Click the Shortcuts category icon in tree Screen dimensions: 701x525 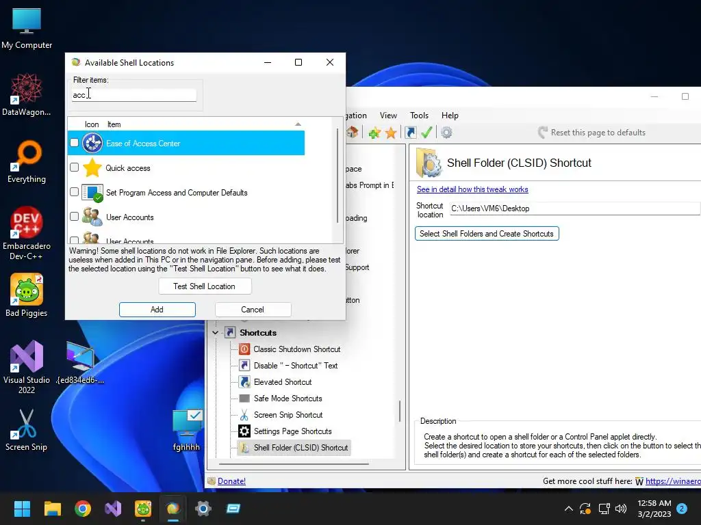230,333
